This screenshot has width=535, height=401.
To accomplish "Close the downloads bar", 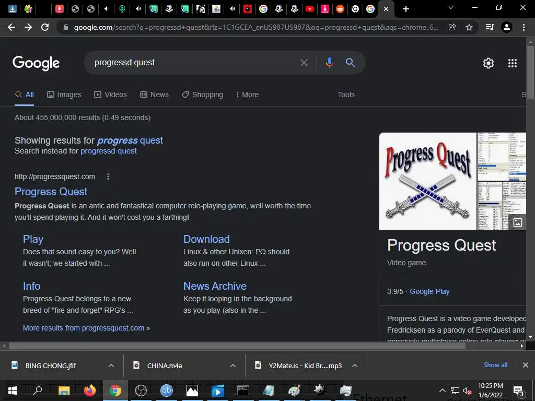I will click(526, 365).
